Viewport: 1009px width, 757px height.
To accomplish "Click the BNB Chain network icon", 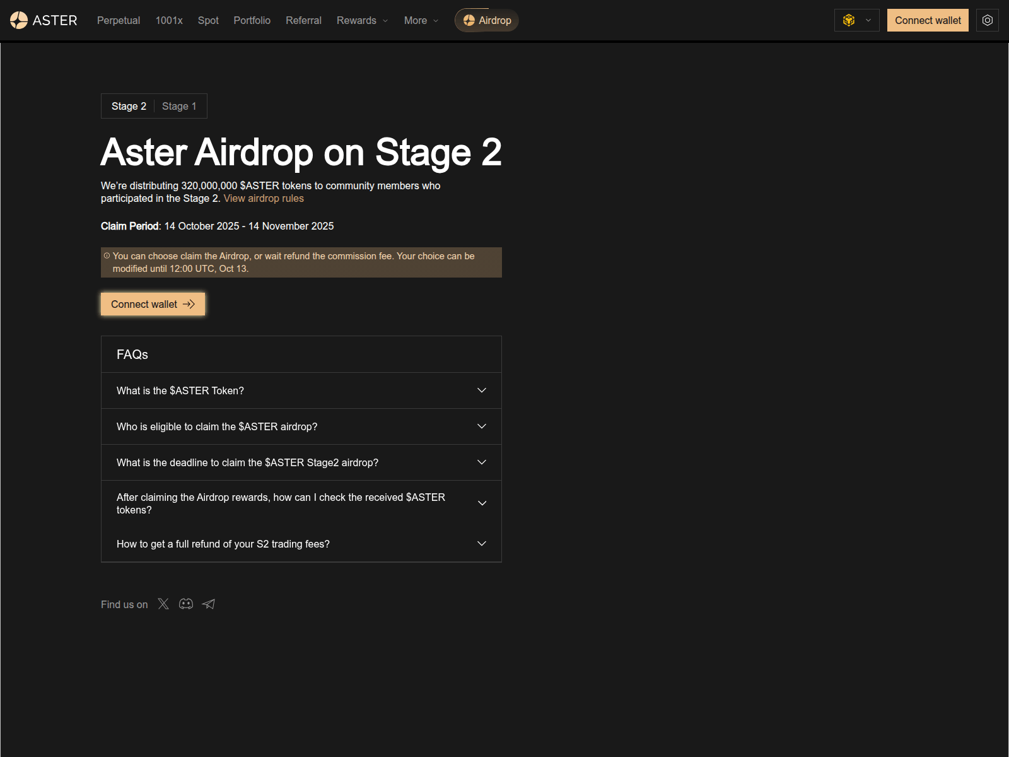I will pos(848,20).
